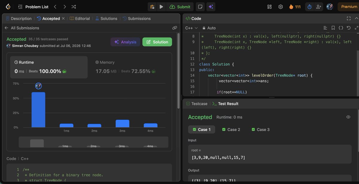Select the Runtime stats card
Viewport: 359px width, 184px height.
pos(49,67)
